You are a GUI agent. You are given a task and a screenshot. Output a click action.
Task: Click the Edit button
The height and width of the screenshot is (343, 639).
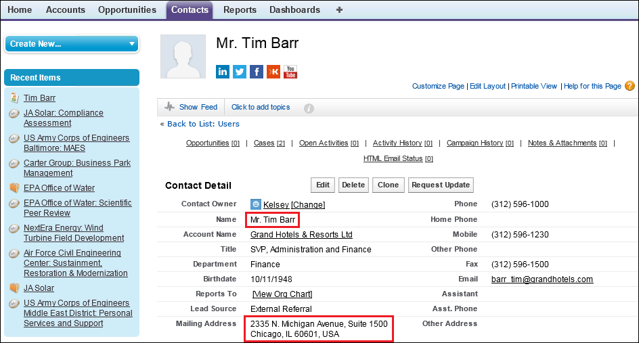[x=323, y=185]
